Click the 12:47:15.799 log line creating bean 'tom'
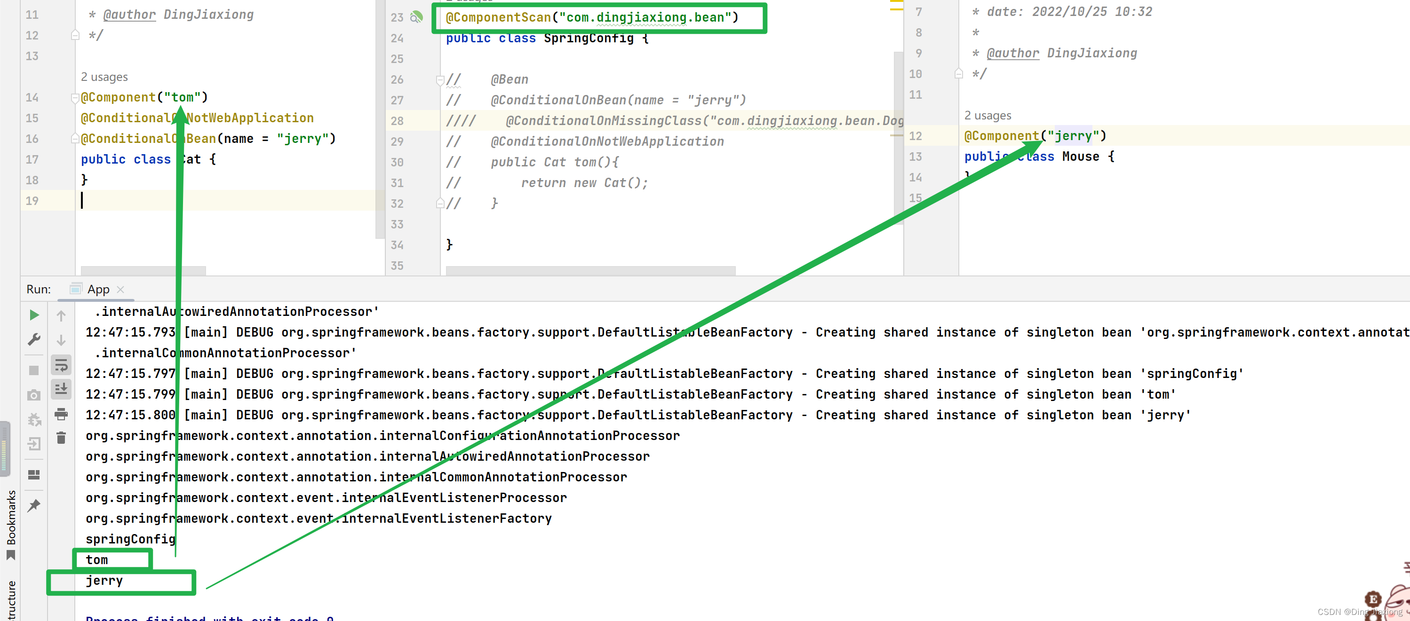This screenshot has width=1410, height=621. tap(630, 394)
